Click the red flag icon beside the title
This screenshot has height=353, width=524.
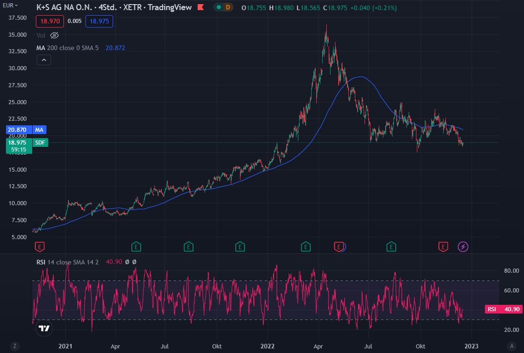tap(200, 7)
